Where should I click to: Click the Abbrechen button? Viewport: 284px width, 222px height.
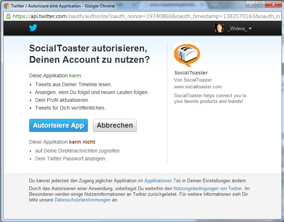tap(115, 125)
